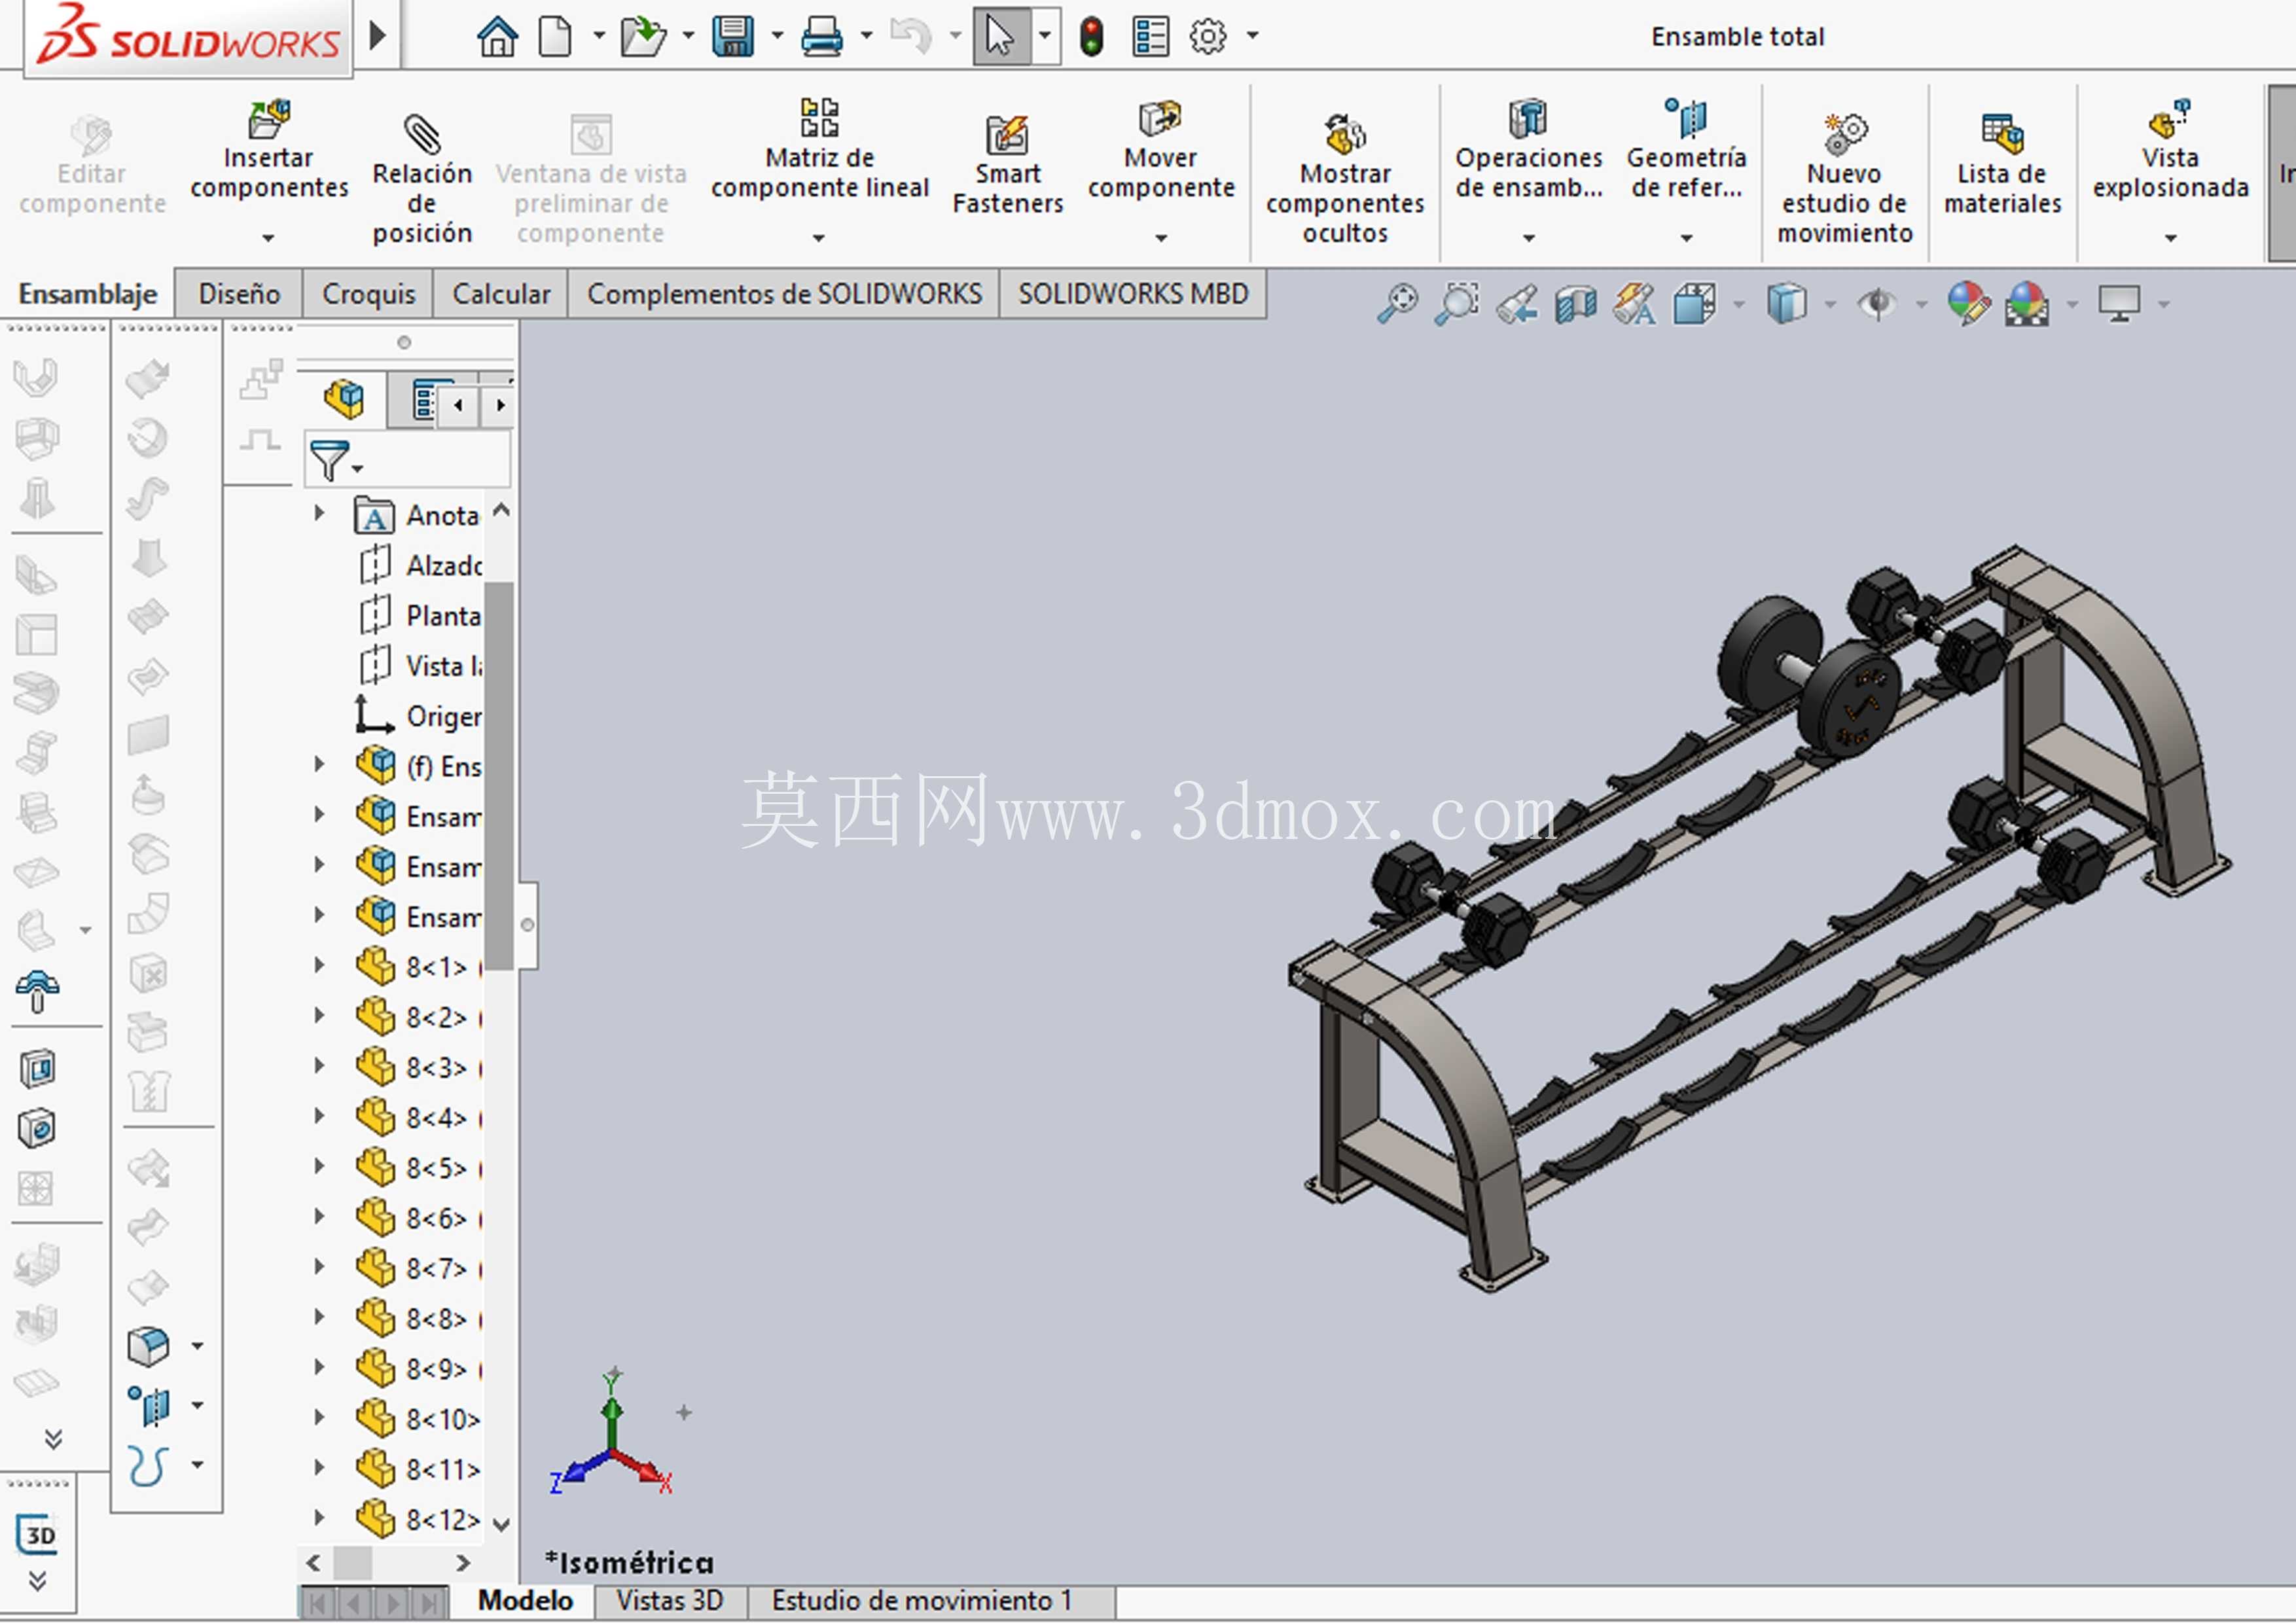Select the Modelo bottom tab

click(525, 1601)
